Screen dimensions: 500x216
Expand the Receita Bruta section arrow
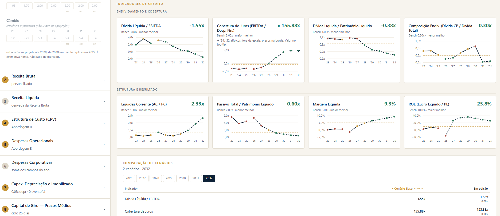coord(104,80)
